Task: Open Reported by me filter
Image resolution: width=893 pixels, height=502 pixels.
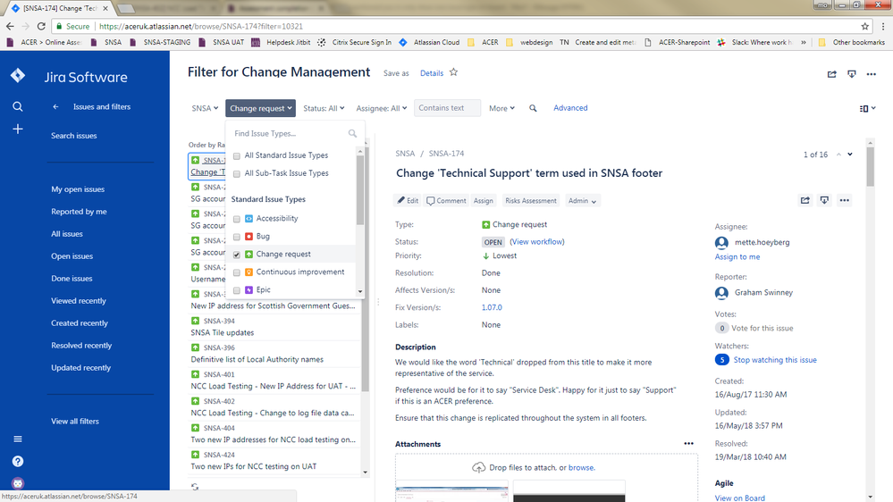Action: pyautogui.click(x=80, y=211)
